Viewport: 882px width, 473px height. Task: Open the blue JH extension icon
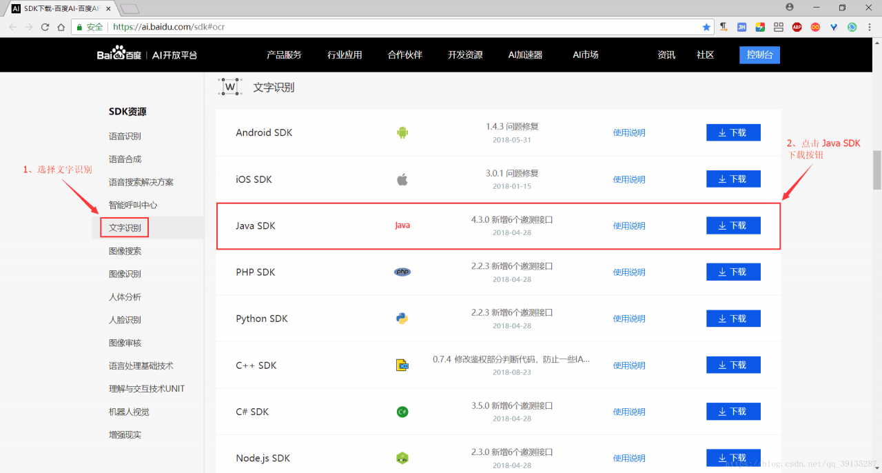(x=742, y=27)
